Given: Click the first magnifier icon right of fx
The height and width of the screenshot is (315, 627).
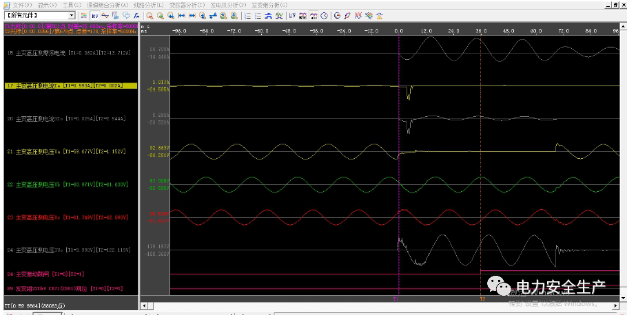Looking at the screenshot, I should [x=150, y=16].
